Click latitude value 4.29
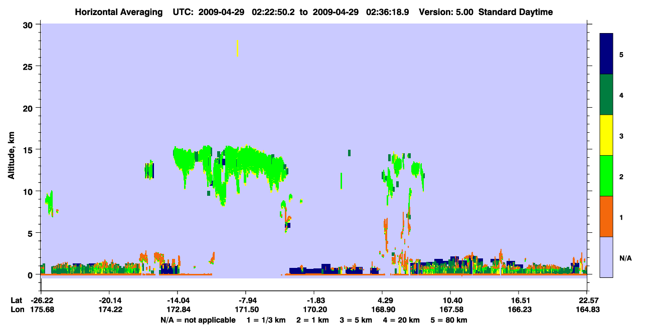The image size is (652, 334). [383, 300]
